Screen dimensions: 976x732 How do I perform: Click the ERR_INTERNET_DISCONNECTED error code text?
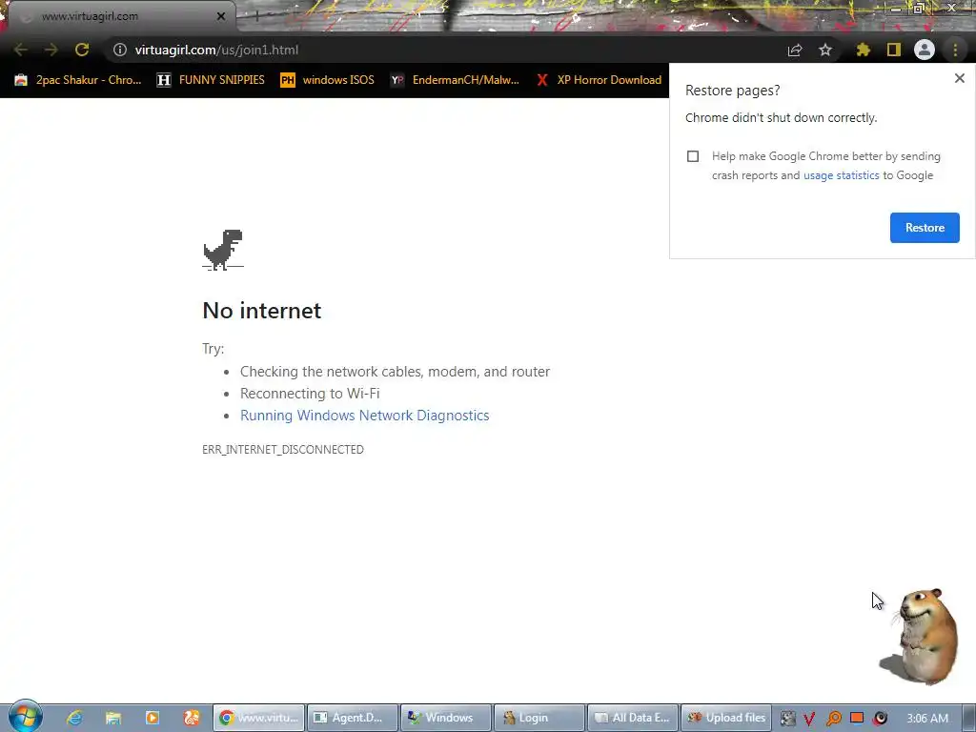pyautogui.click(x=282, y=450)
